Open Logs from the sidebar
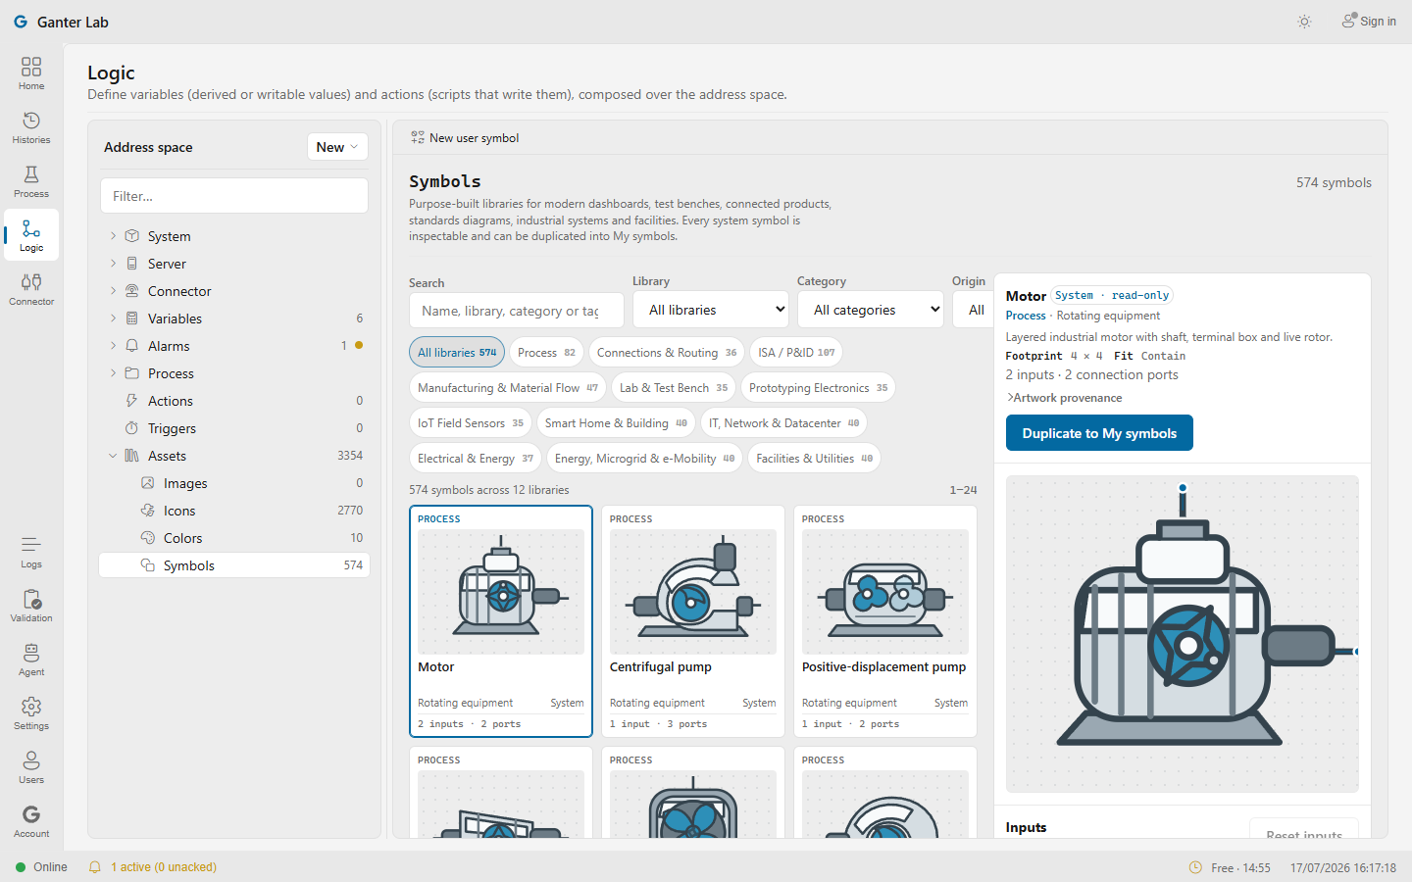 coord(31,552)
